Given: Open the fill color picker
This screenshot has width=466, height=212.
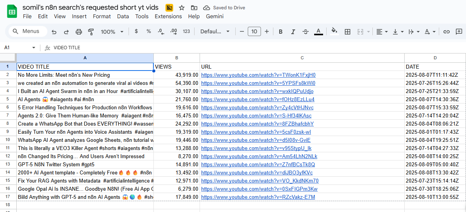Looking at the screenshot, I should (334, 32).
